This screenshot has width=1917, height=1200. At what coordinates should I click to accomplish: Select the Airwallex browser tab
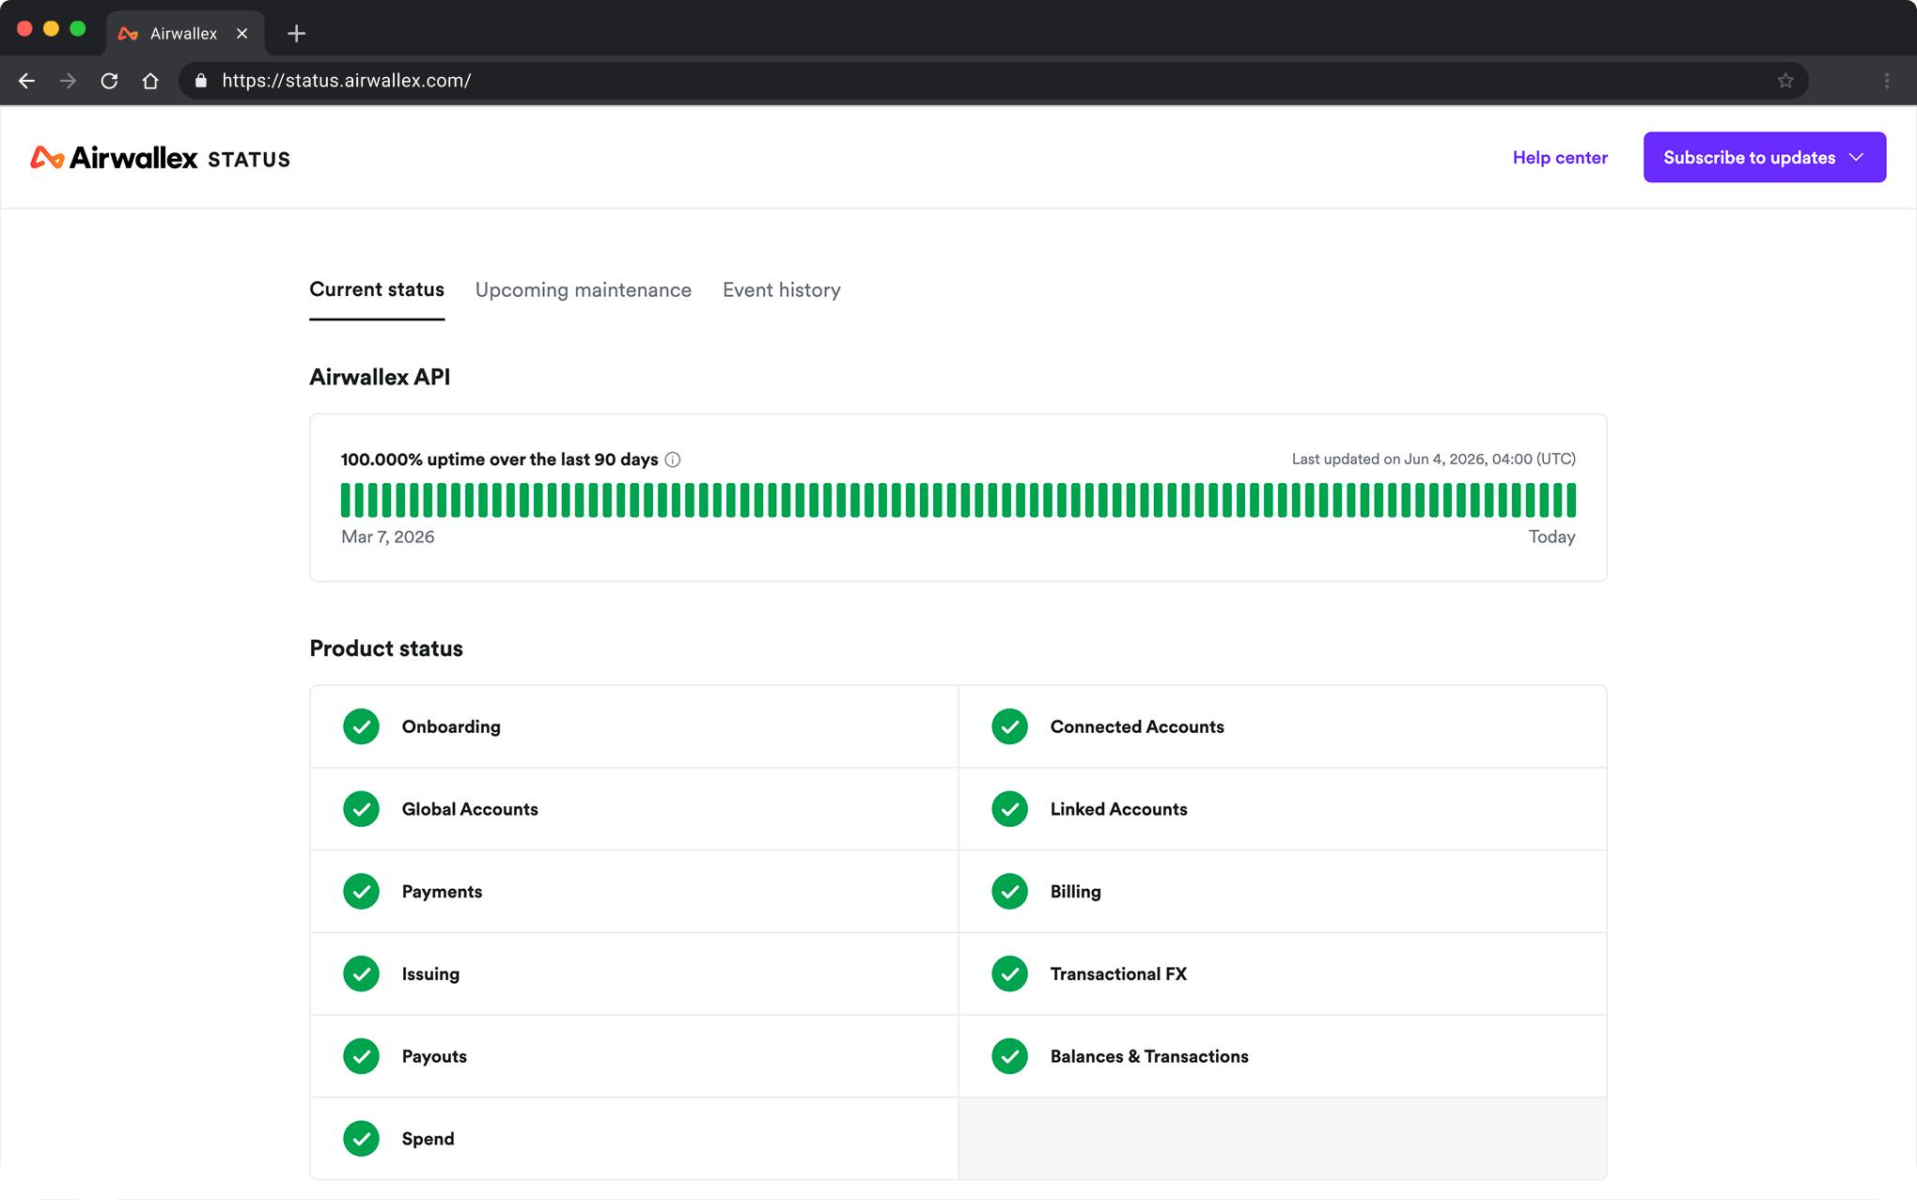[185, 34]
